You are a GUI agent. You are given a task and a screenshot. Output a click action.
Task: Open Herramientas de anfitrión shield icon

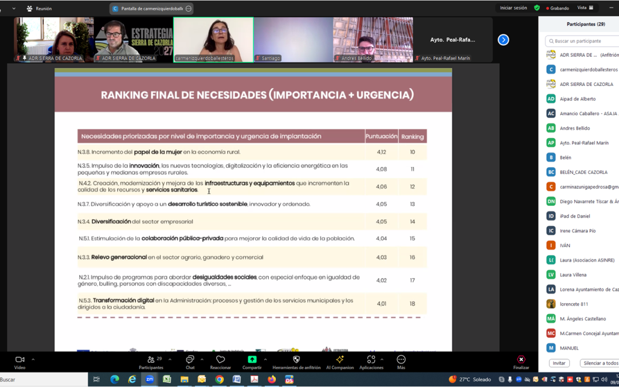tap(296, 359)
